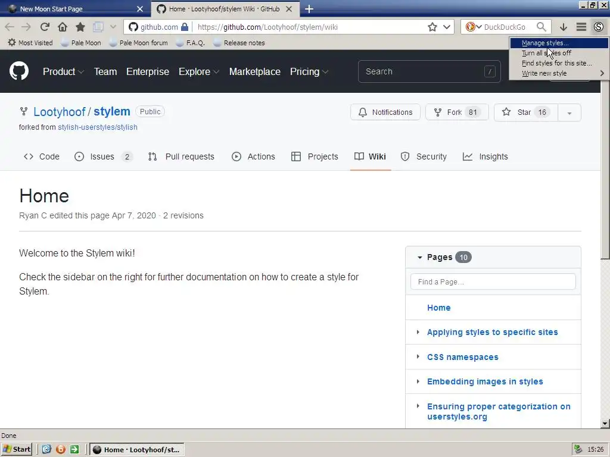Bookmark this page with star icon

[x=432, y=27]
